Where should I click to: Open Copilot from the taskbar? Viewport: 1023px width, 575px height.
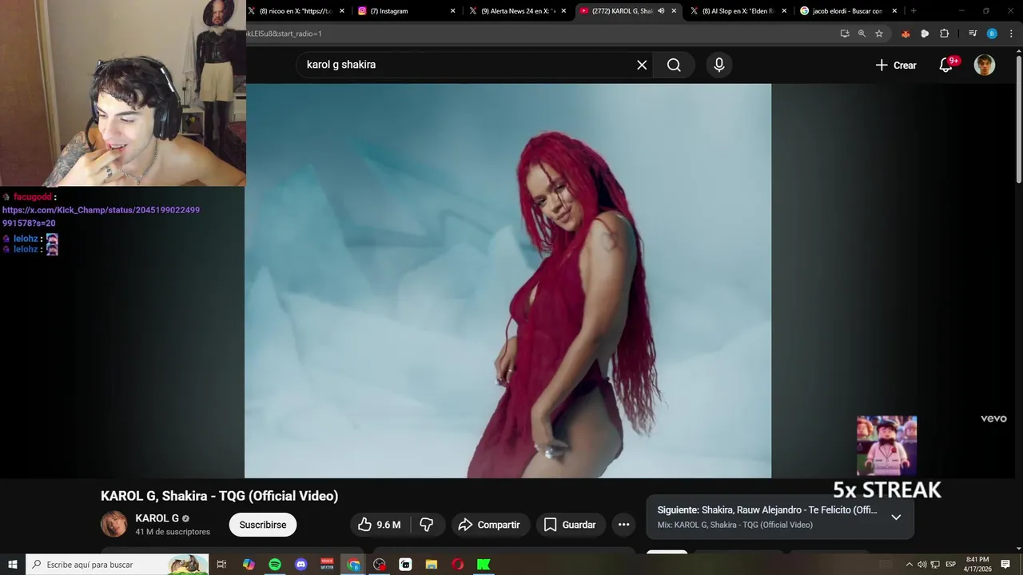click(249, 565)
